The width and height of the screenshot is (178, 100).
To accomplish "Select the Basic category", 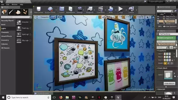I will [3, 24].
